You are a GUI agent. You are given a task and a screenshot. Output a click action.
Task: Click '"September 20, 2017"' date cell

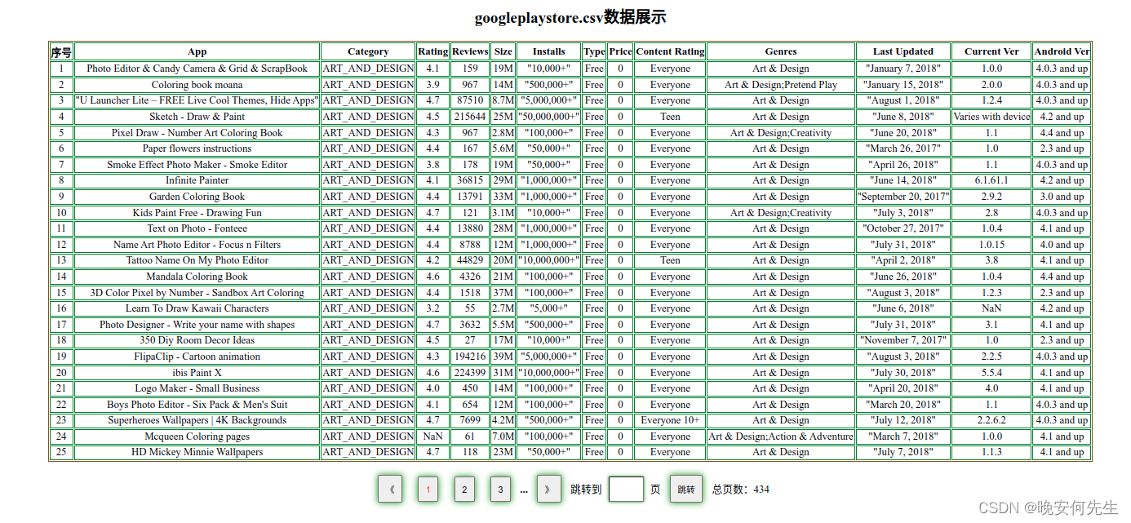click(x=903, y=197)
